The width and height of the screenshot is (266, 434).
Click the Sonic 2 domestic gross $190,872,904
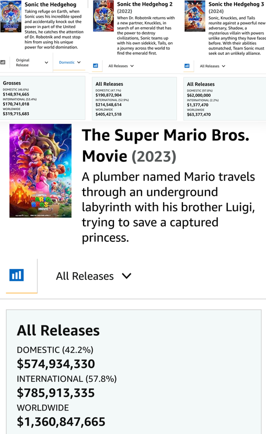(108, 95)
